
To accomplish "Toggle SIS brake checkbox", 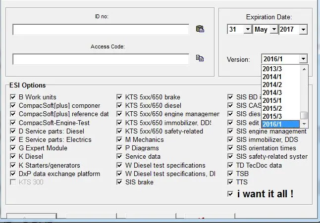I will pyautogui.click(x=119, y=182).
